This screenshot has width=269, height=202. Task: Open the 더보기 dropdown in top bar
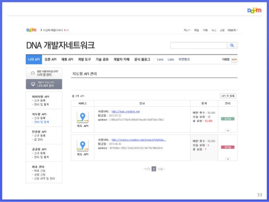(232, 30)
